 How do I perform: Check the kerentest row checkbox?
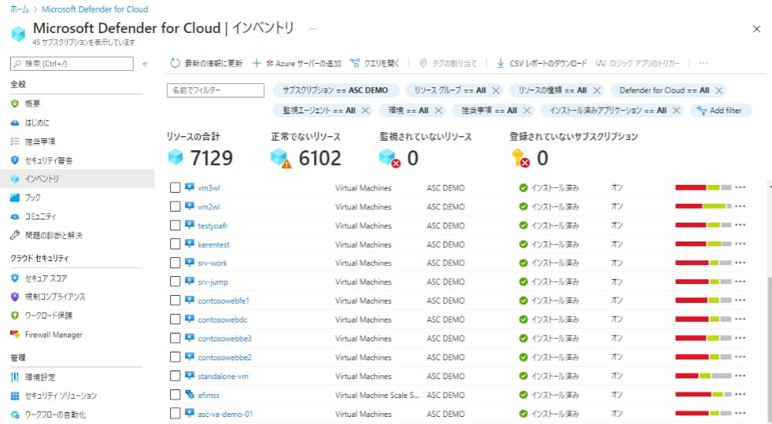(175, 245)
